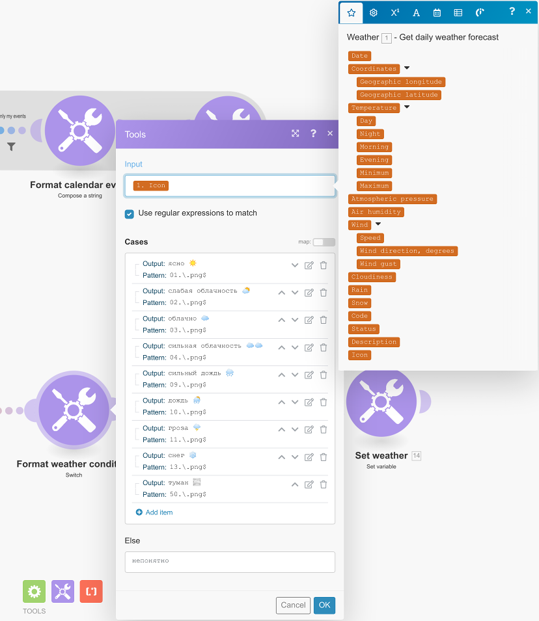Move the ясно case down
Viewport: 539px width, 621px height.
[x=295, y=265]
